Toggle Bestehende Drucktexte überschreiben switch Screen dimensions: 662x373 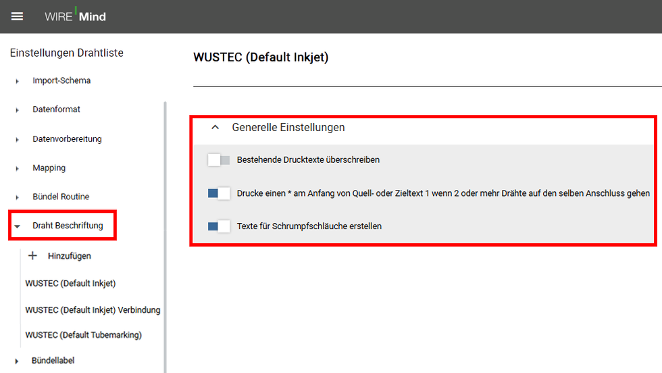(219, 160)
